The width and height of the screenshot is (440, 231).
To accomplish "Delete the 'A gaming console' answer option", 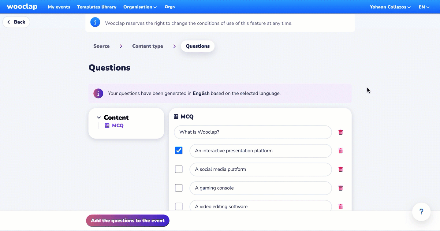I will click(x=341, y=188).
